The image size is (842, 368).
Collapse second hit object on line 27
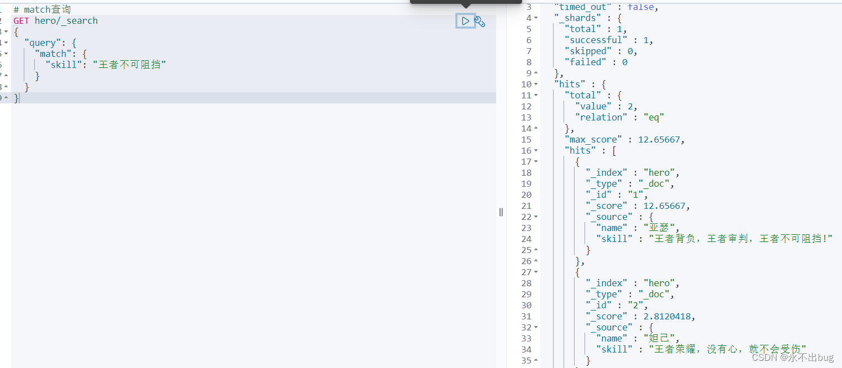[x=536, y=272]
